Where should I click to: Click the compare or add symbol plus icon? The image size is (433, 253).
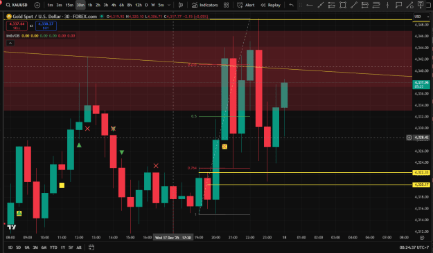coord(37,5)
